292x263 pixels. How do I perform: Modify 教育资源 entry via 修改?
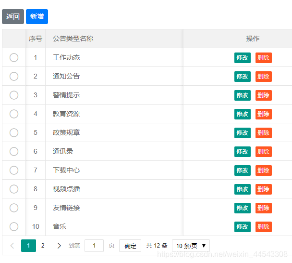click(243, 114)
